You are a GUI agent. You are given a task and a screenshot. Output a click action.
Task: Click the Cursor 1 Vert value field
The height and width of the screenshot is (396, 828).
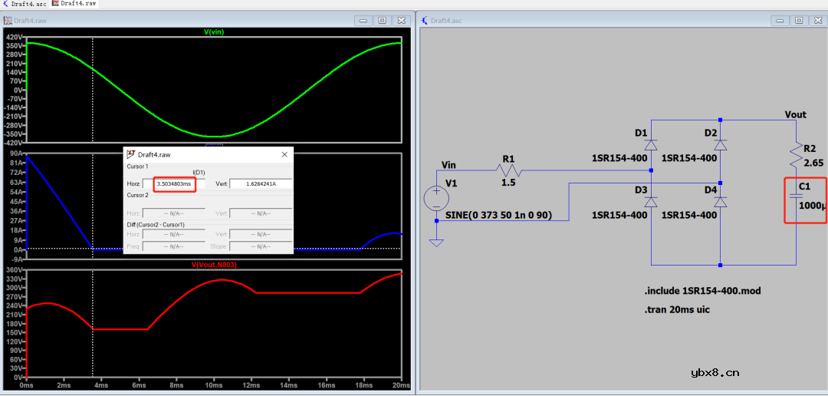pyautogui.click(x=260, y=184)
